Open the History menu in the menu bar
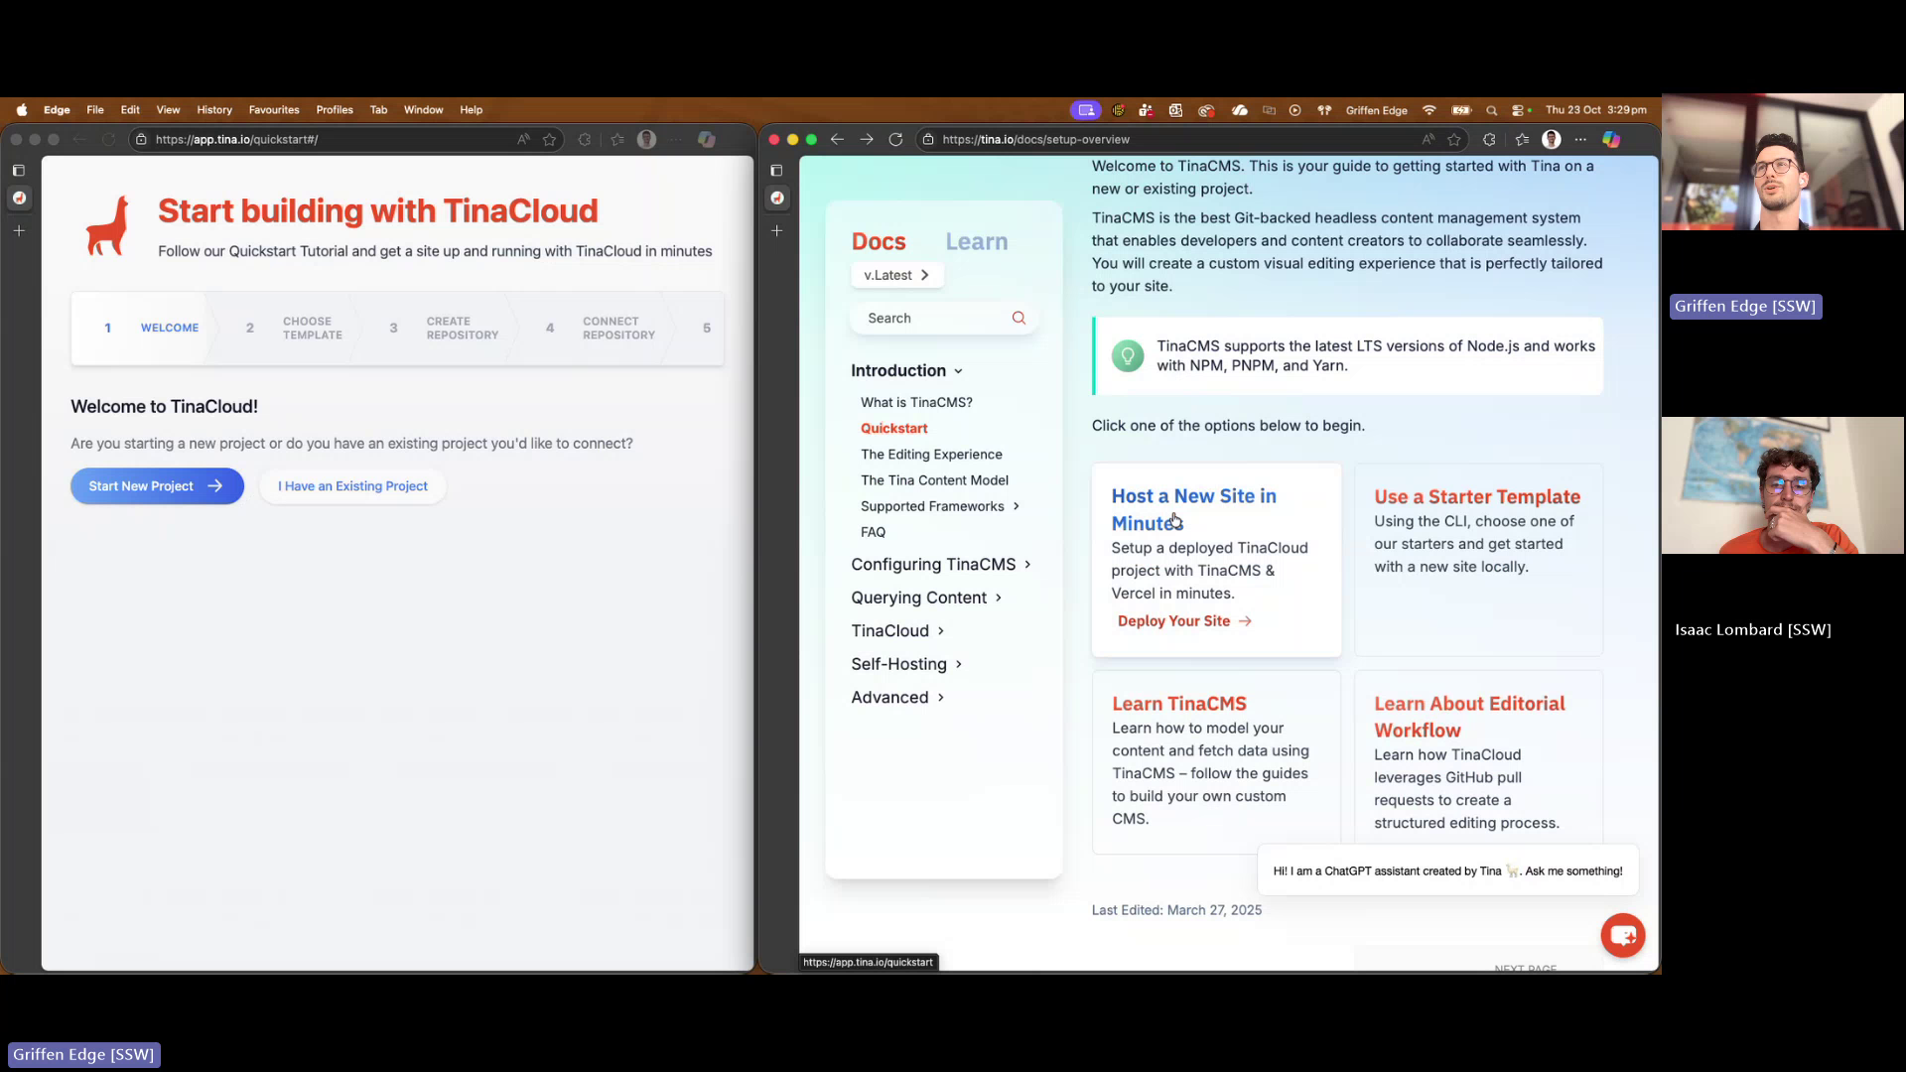 tap(214, 109)
